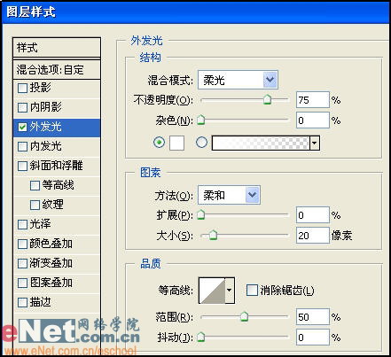The height and width of the screenshot is (357, 391).
Task: Click the 扩展 value field
Action: (x=313, y=214)
